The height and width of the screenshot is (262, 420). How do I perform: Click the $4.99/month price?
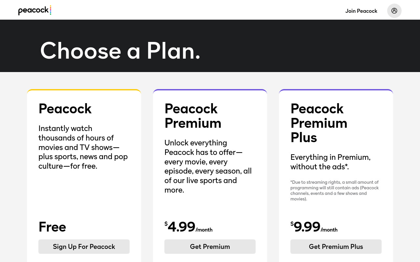click(188, 227)
